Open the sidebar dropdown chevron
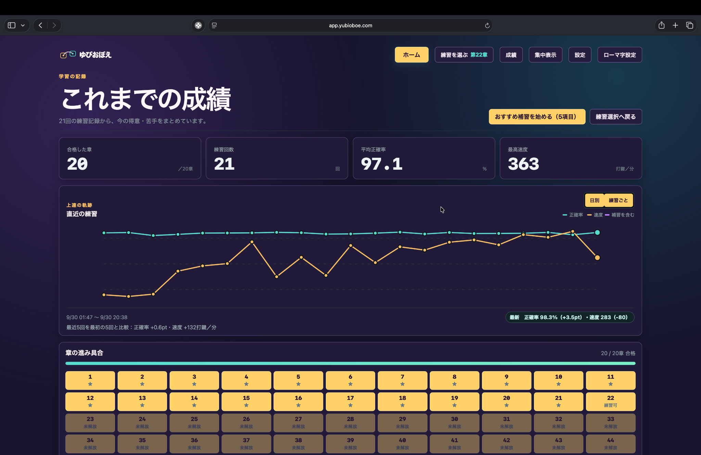This screenshot has width=701, height=455. (x=23, y=25)
